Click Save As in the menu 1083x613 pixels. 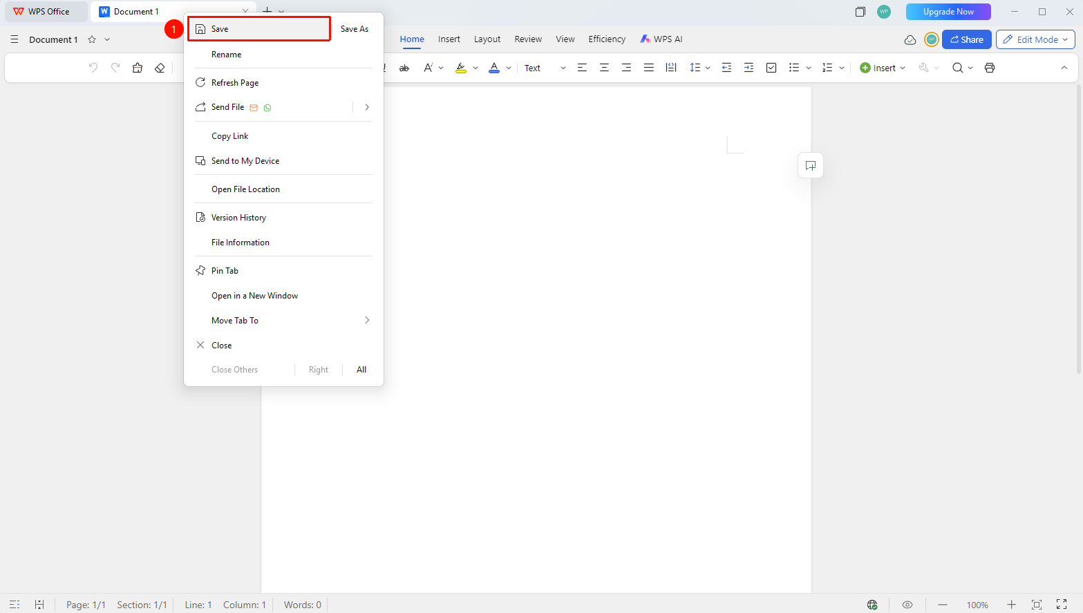click(355, 29)
